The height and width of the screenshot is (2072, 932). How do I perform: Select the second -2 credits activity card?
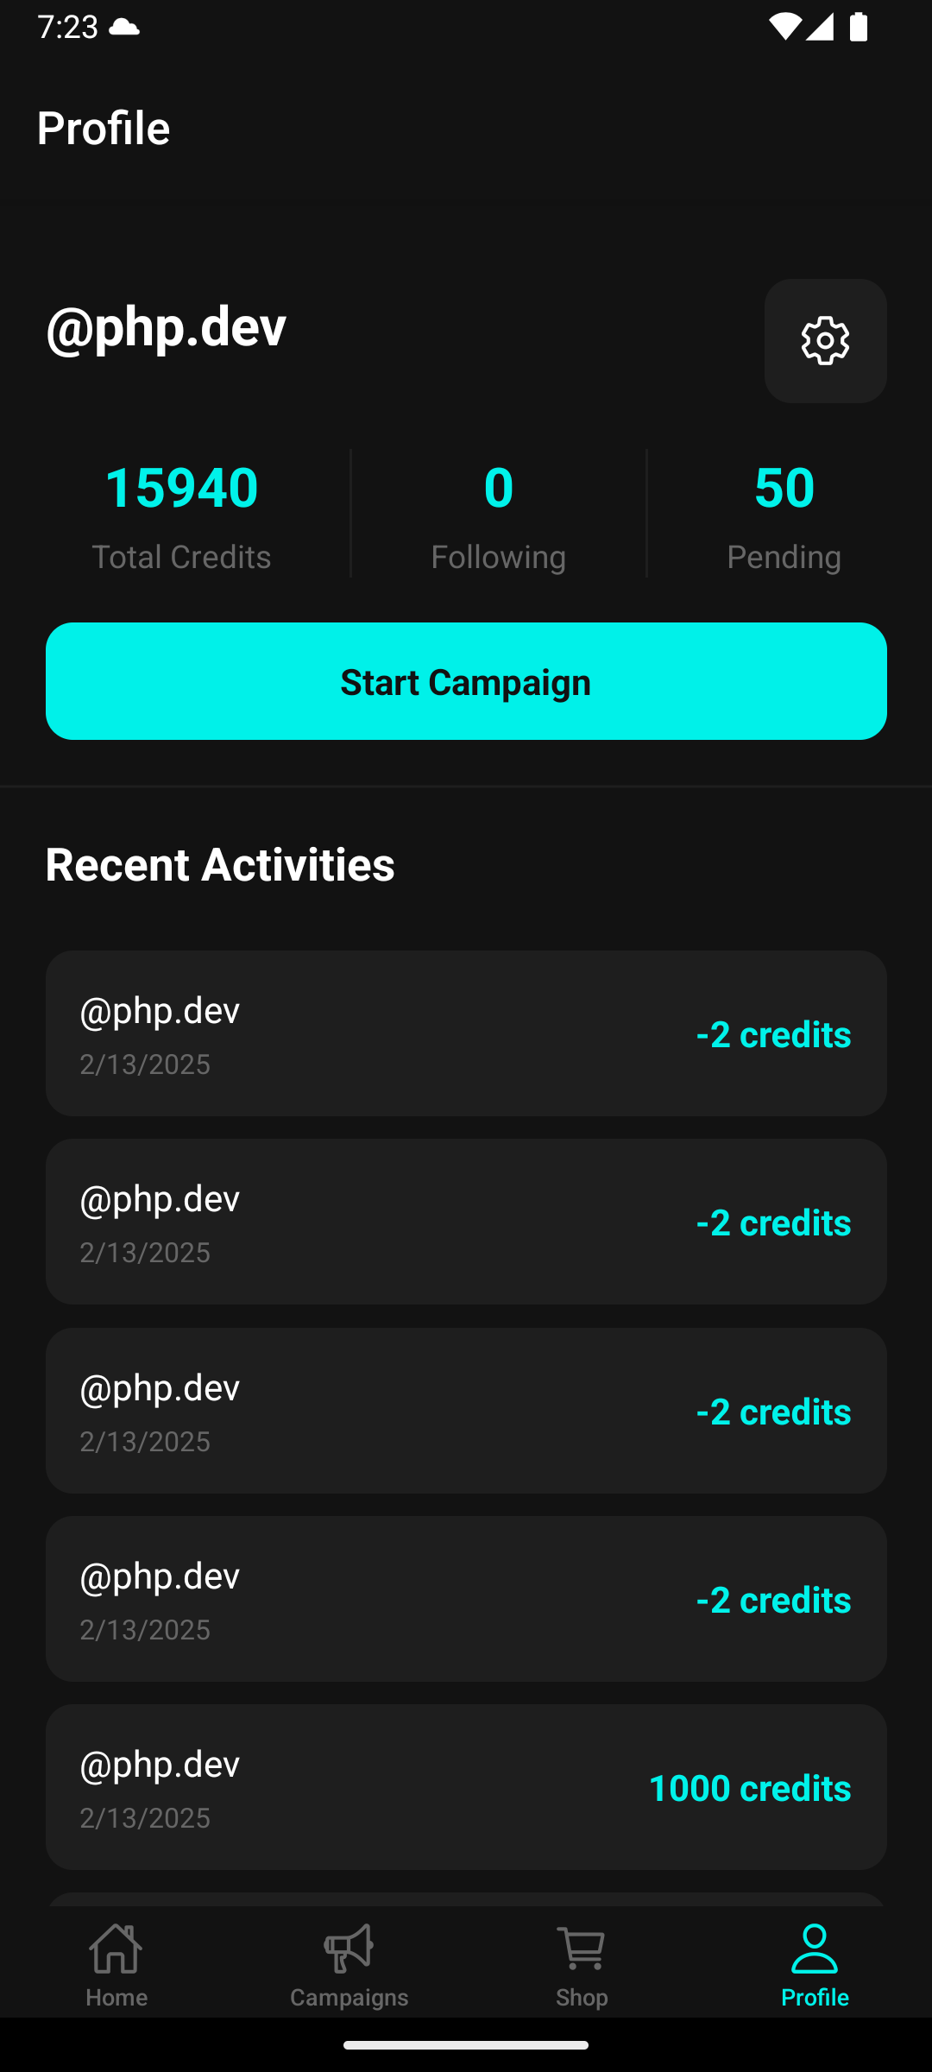pos(466,1222)
